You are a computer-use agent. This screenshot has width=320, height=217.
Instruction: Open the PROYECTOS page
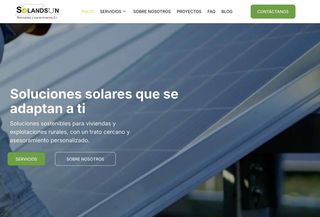[189, 12]
